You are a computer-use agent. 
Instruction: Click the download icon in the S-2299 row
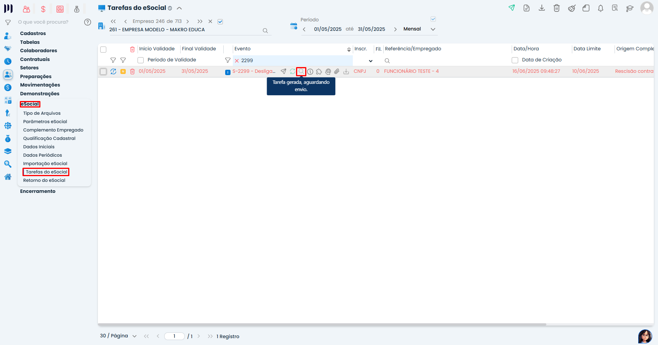[x=346, y=71]
